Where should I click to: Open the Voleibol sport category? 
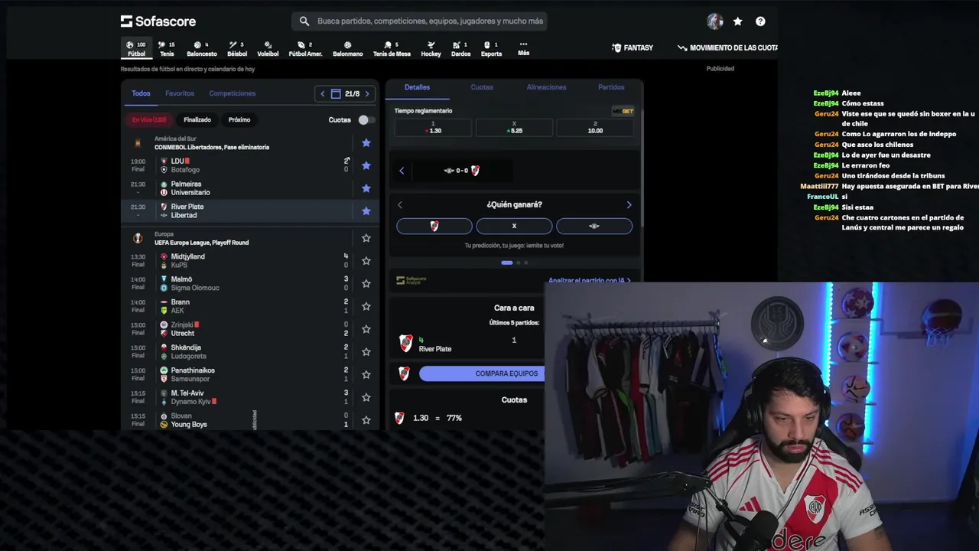[x=268, y=48]
